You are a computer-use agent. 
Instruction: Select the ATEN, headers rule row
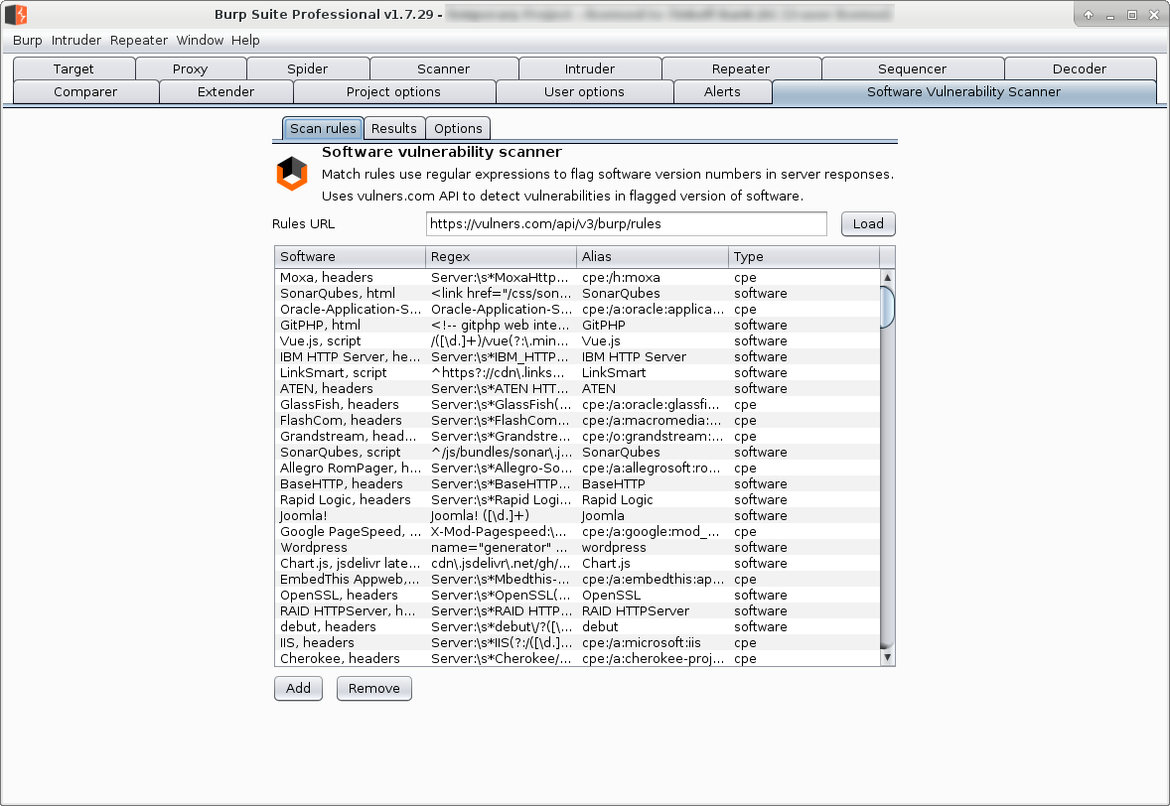(577, 388)
